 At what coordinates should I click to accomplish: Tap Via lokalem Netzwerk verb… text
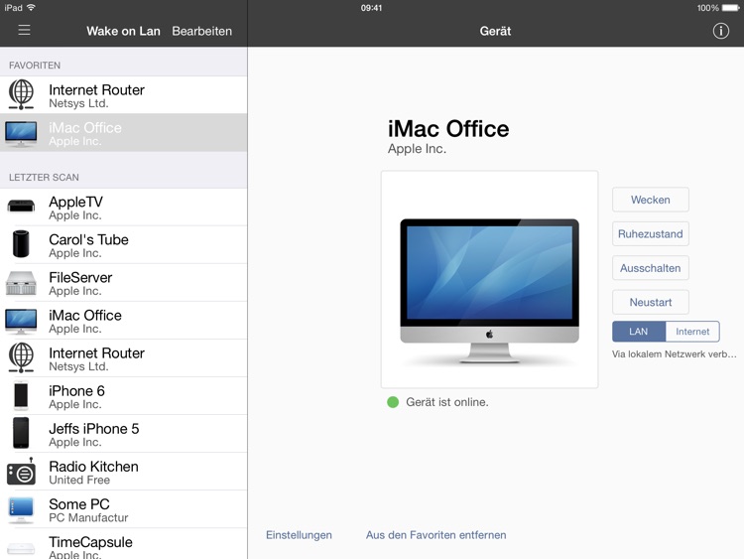click(x=675, y=353)
